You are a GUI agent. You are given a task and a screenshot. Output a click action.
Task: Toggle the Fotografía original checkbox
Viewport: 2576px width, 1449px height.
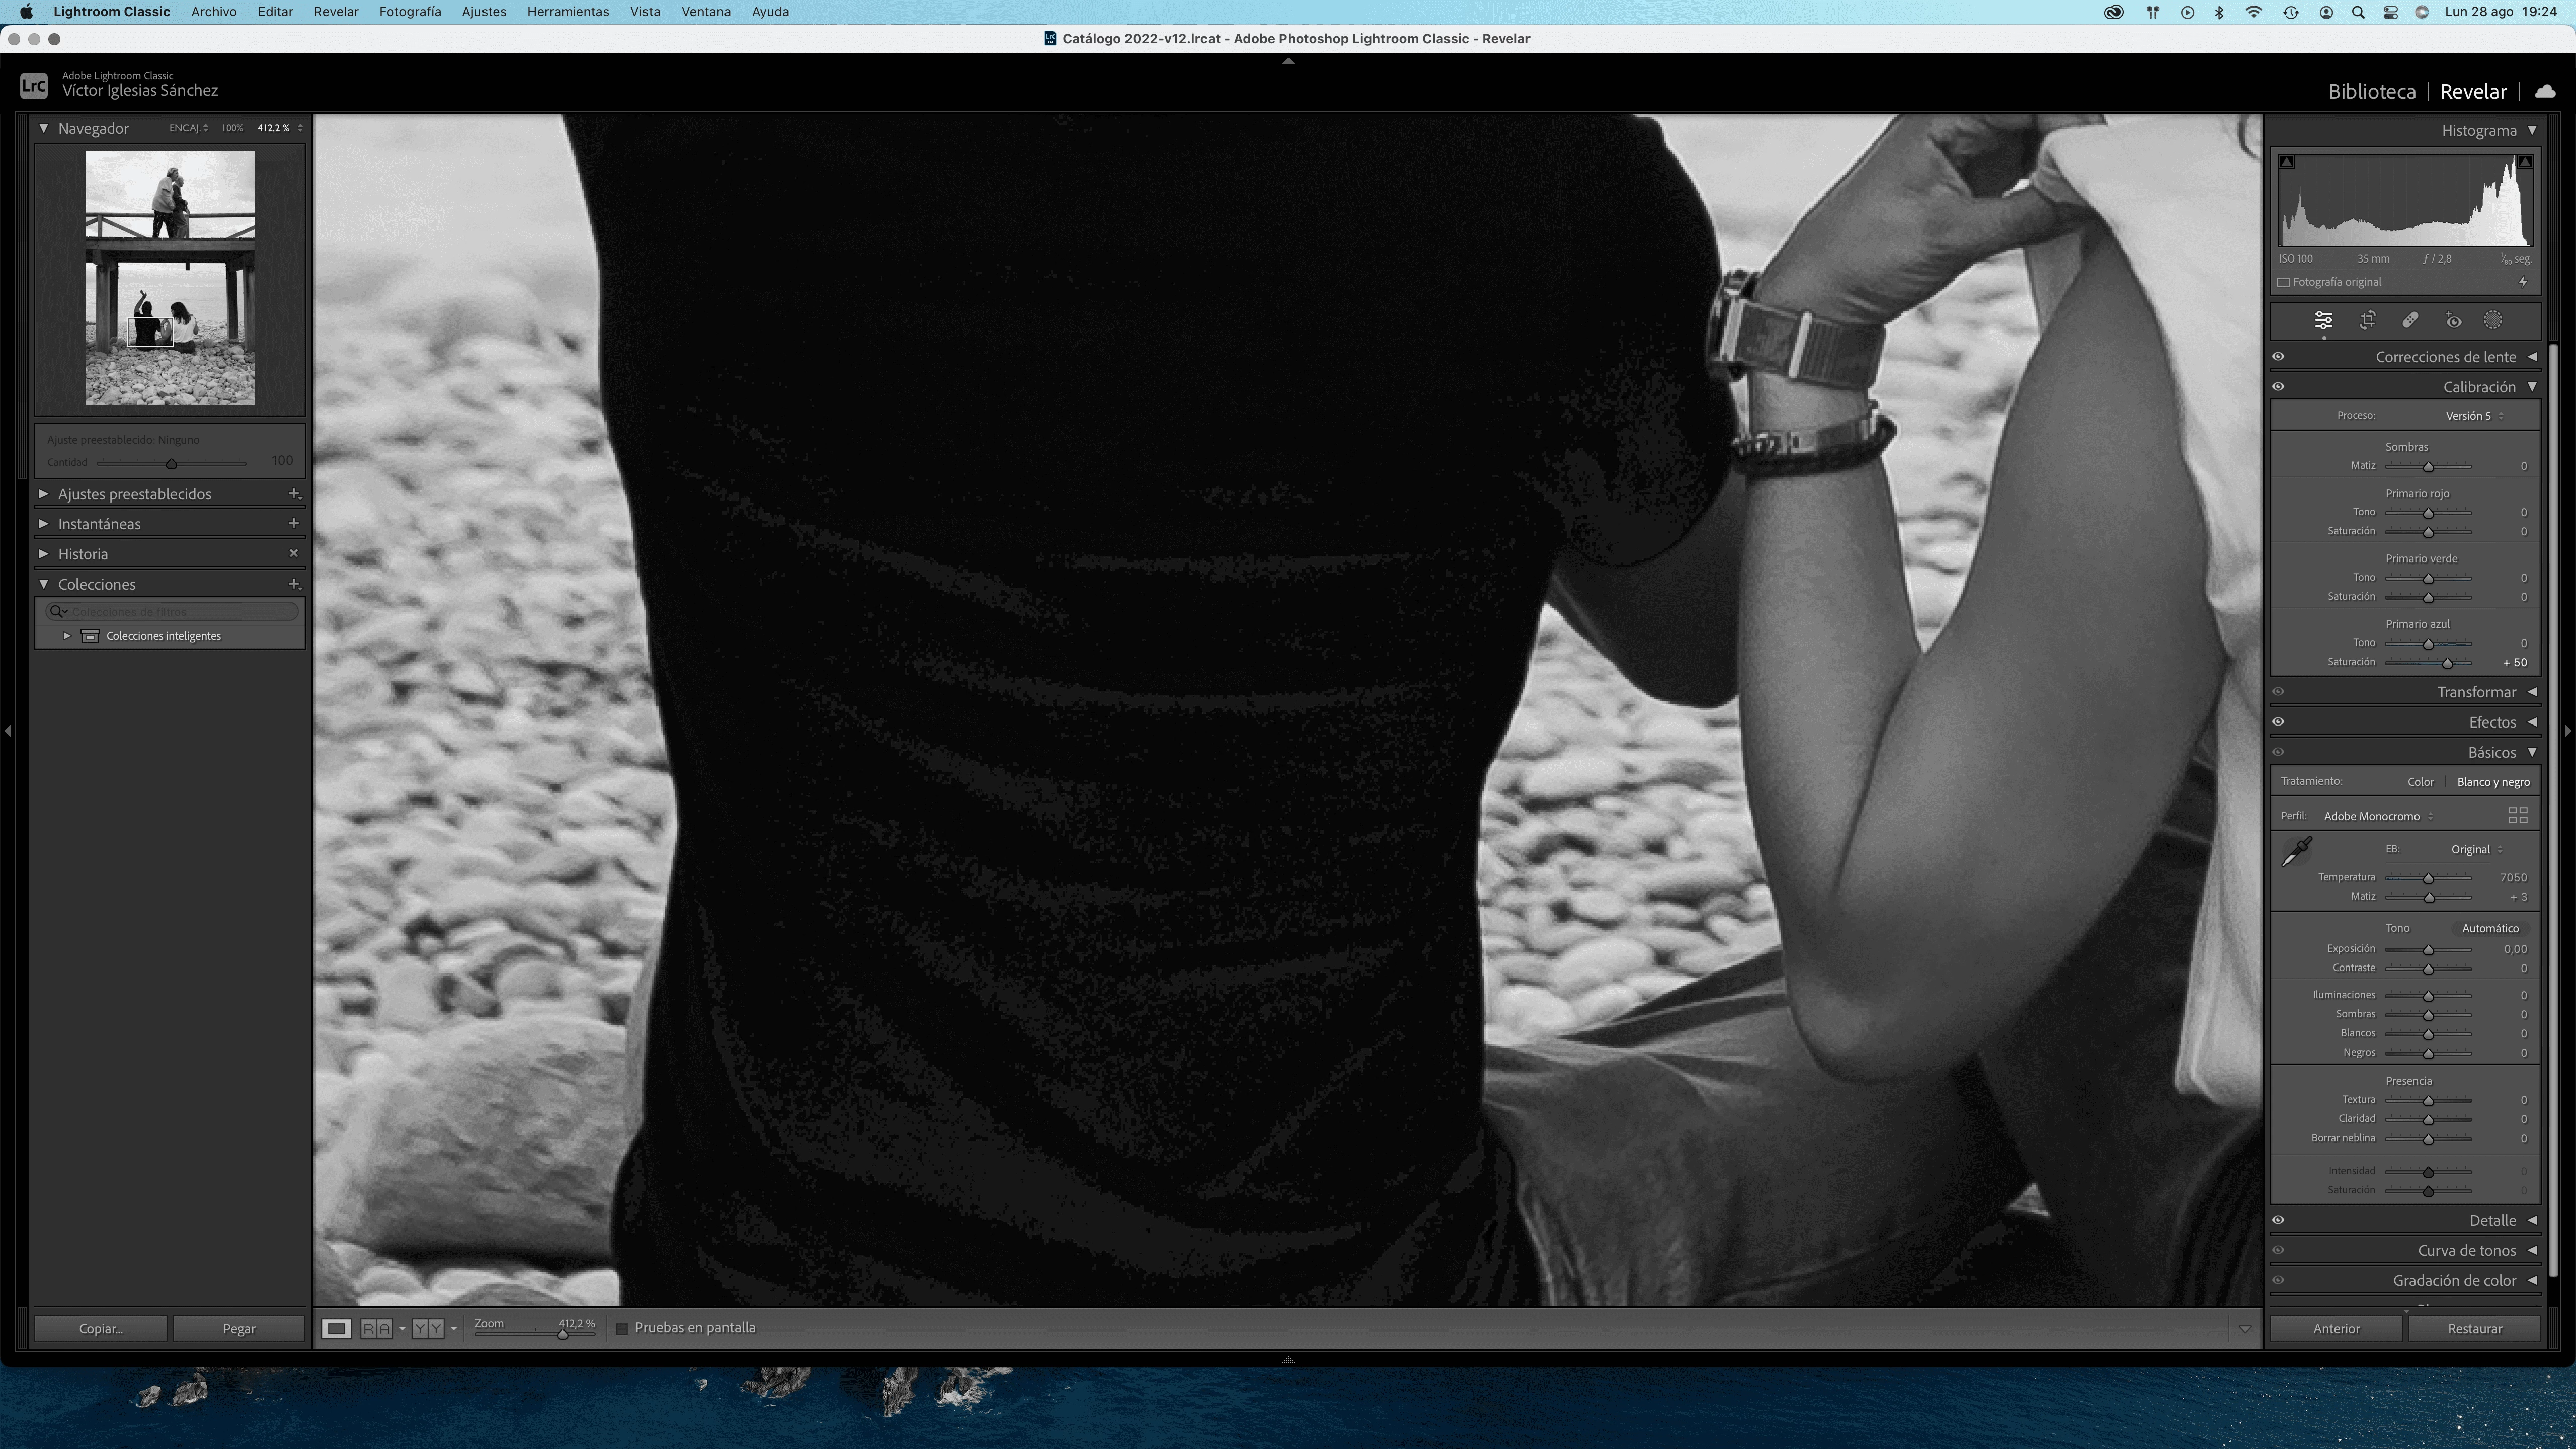click(x=2284, y=282)
